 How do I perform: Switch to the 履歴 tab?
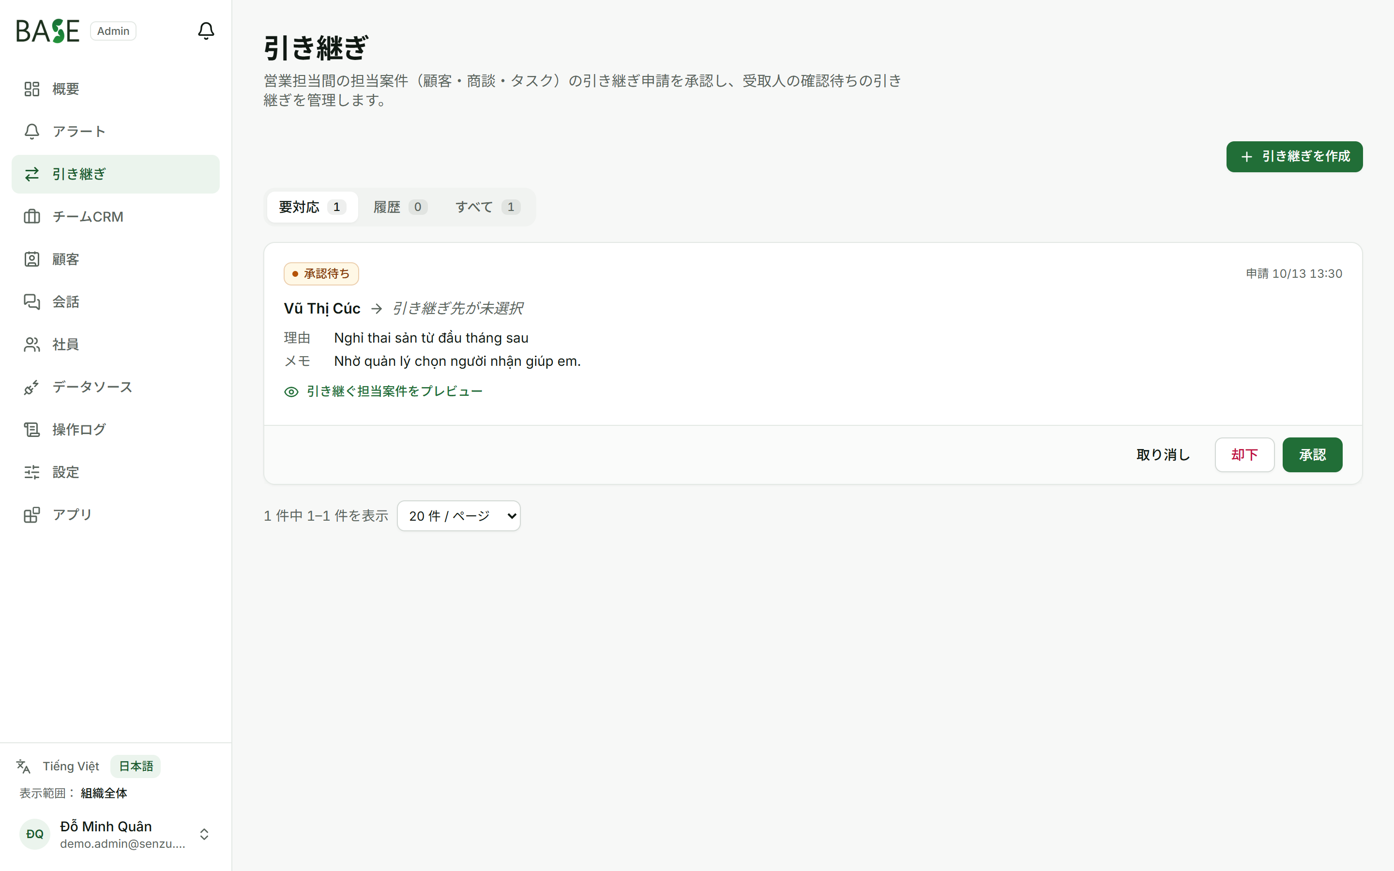coord(400,207)
